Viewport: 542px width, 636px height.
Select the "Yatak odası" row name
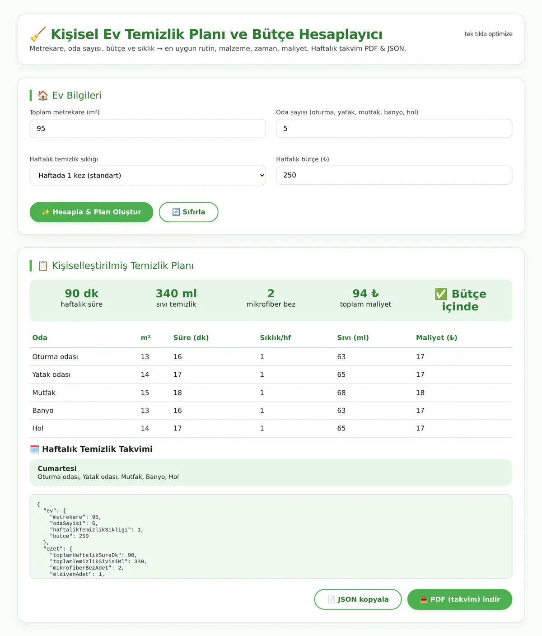coord(51,374)
